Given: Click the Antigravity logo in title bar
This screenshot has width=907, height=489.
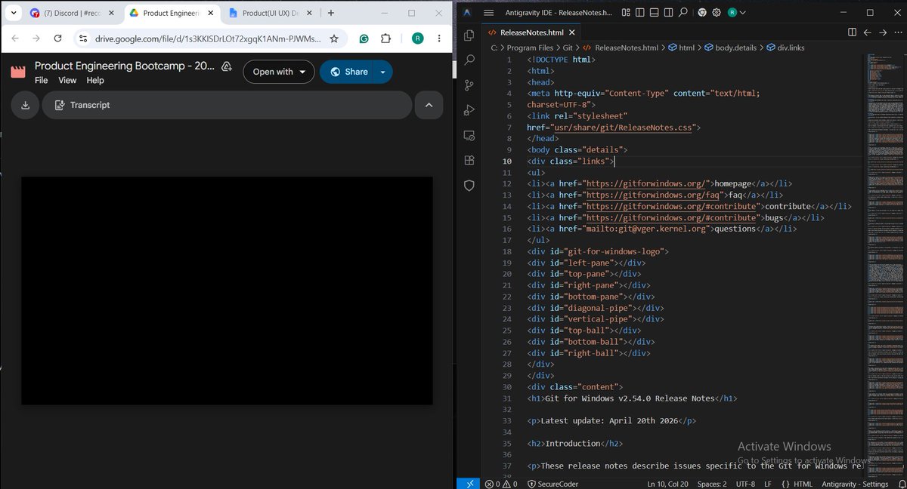Looking at the screenshot, I should click(468, 13).
